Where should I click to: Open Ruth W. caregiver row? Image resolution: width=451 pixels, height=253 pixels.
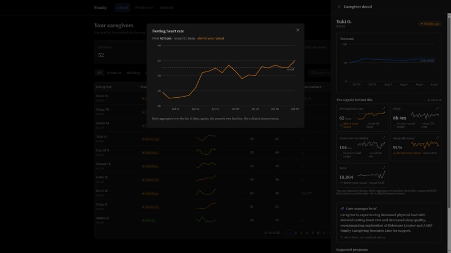pyautogui.click(x=213, y=193)
